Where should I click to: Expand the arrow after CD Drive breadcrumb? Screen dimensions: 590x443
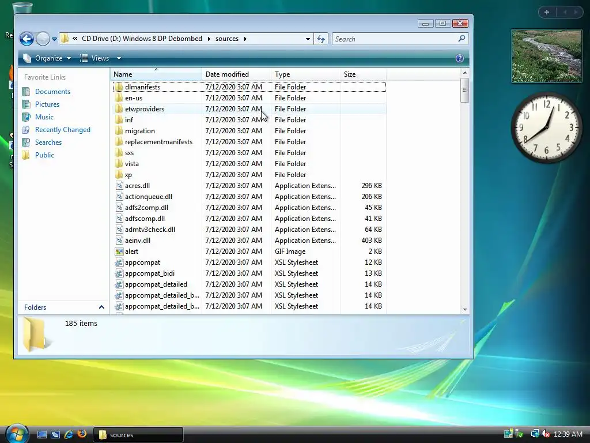209,39
